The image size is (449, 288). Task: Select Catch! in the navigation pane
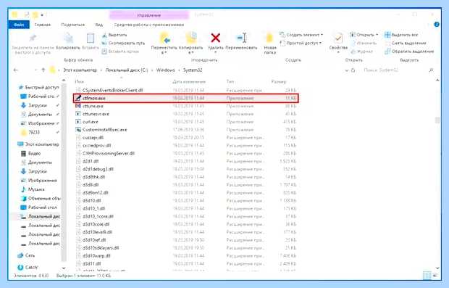pyautogui.click(x=28, y=268)
